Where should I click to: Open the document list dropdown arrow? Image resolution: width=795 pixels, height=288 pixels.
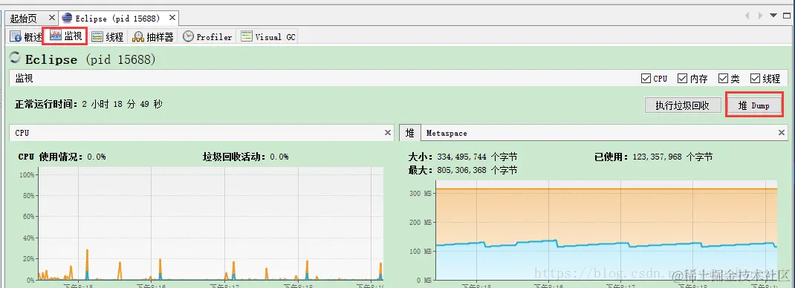(x=773, y=16)
